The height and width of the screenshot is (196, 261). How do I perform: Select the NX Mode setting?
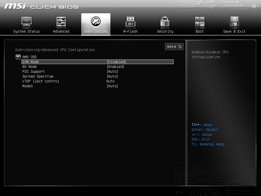(30, 67)
